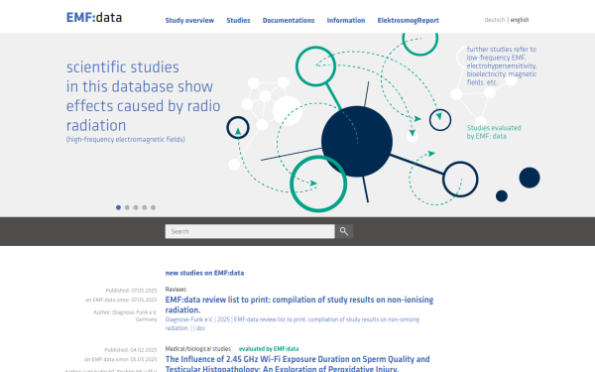Viewport: 595px width, 372px height.
Task: Select the second carousel slide dot
Action: (127, 207)
